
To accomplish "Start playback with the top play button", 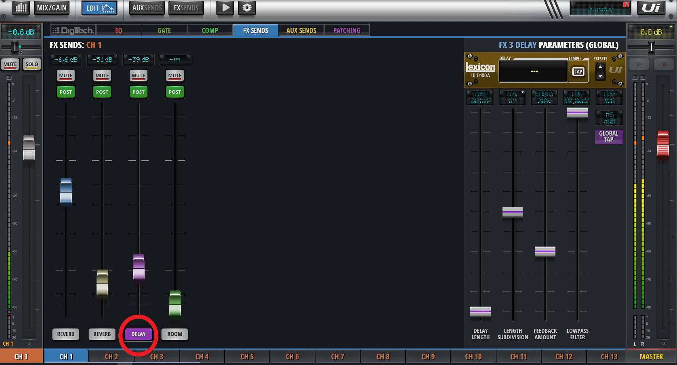I will 225,8.
